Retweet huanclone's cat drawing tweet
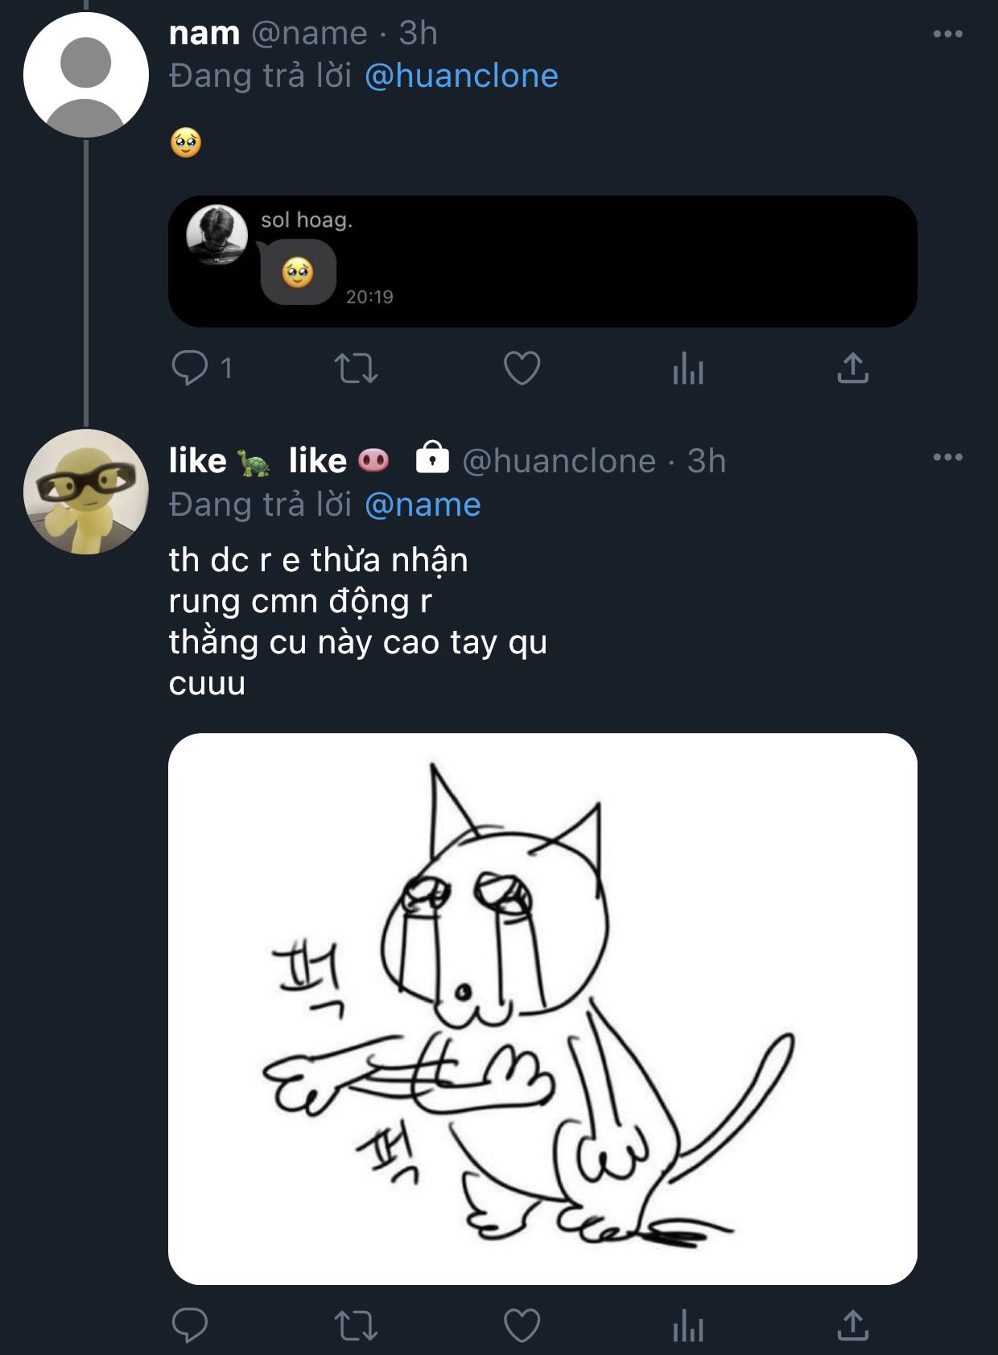The height and width of the screenshot is (1355, 998). (x=356, y=1325)
